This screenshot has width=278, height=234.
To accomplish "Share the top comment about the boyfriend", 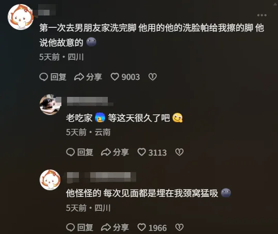I will click(x=88, y=77).
